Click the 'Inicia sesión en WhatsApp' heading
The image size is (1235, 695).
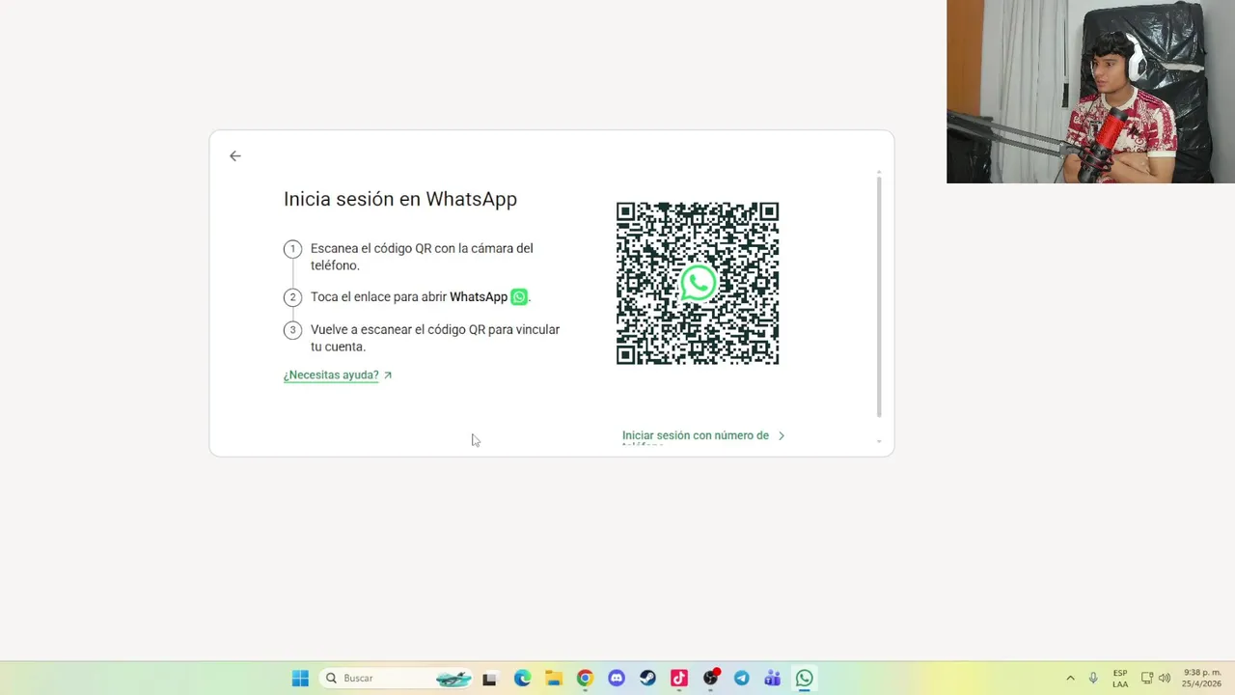click(x=400, y=199)
